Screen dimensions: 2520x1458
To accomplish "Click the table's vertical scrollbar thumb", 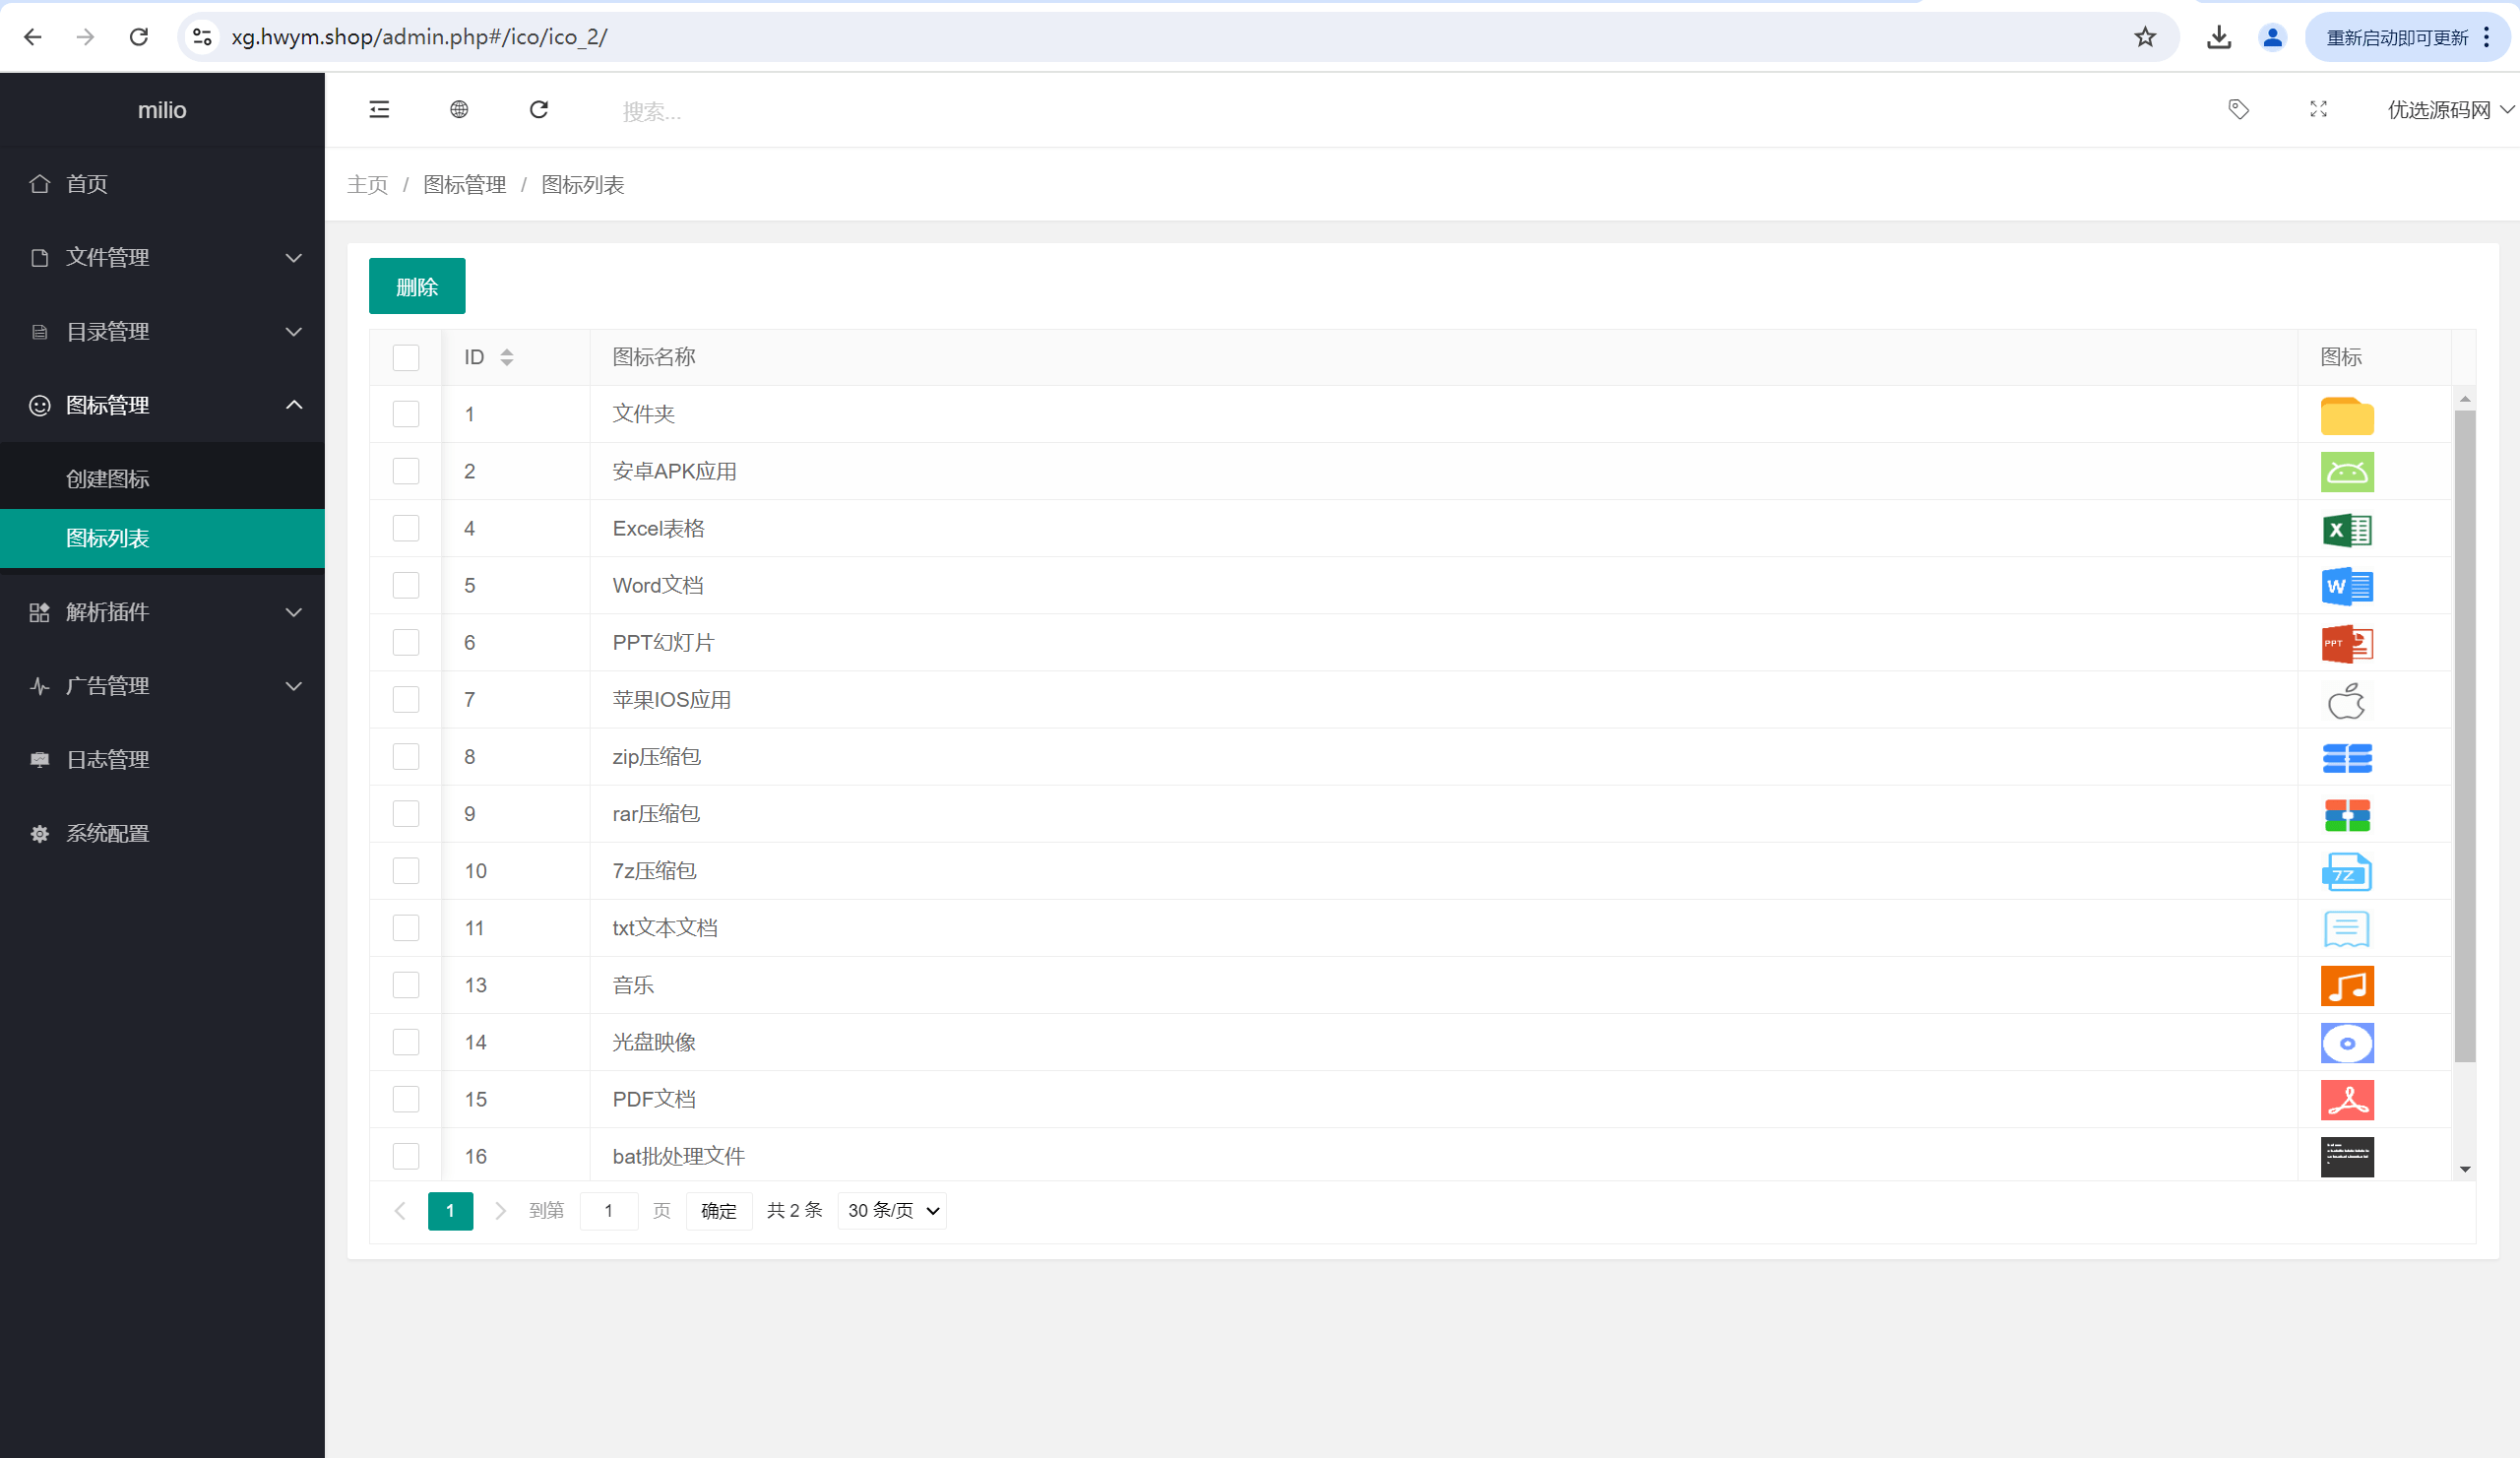I will [2464, 735].
